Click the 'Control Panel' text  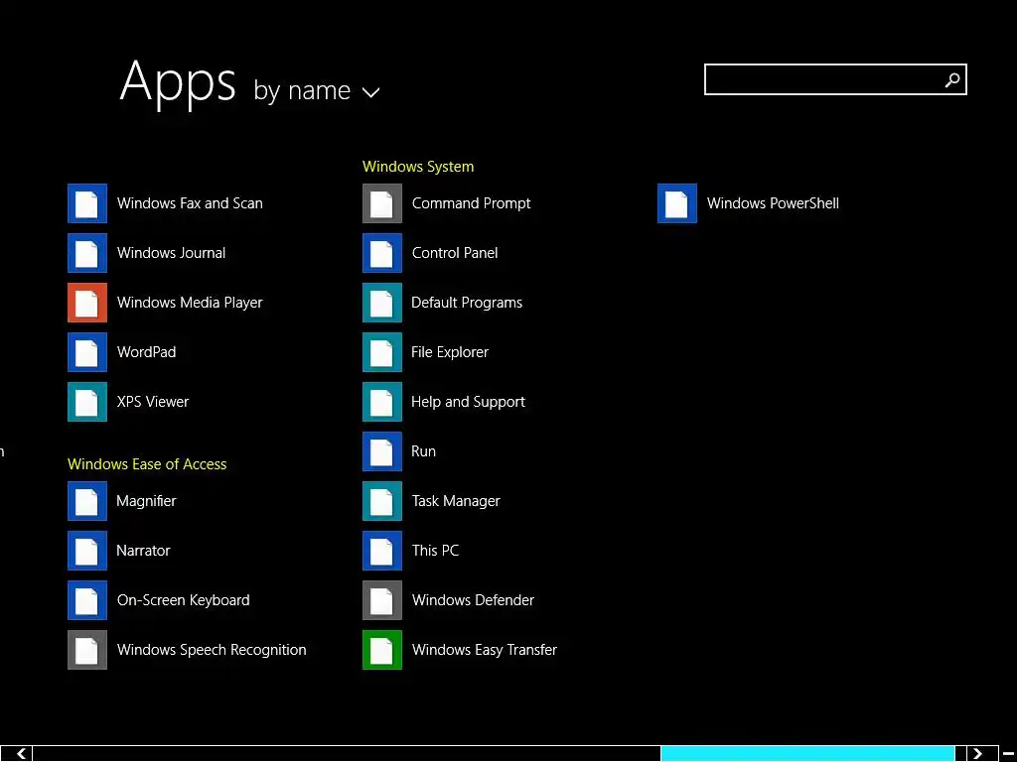coord(455,253)
